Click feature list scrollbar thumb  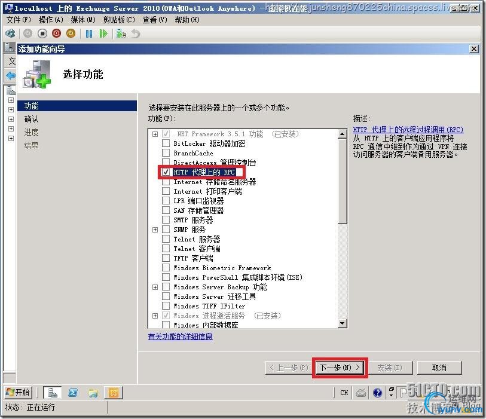coord(342,181)
